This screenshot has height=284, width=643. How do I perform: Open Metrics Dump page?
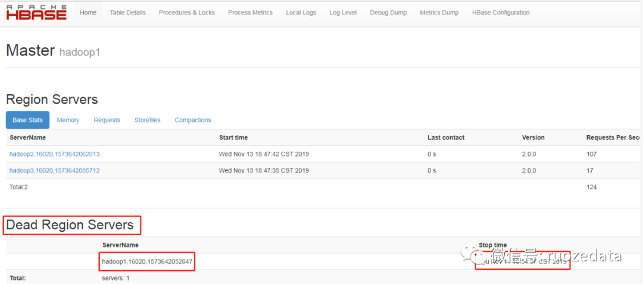tap(439, 13)
